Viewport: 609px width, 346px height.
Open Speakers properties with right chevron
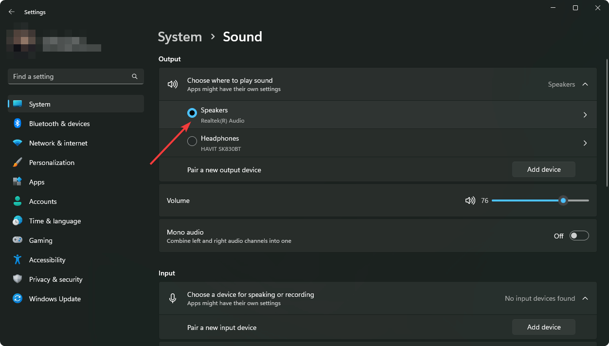click(x=585, y=115)
